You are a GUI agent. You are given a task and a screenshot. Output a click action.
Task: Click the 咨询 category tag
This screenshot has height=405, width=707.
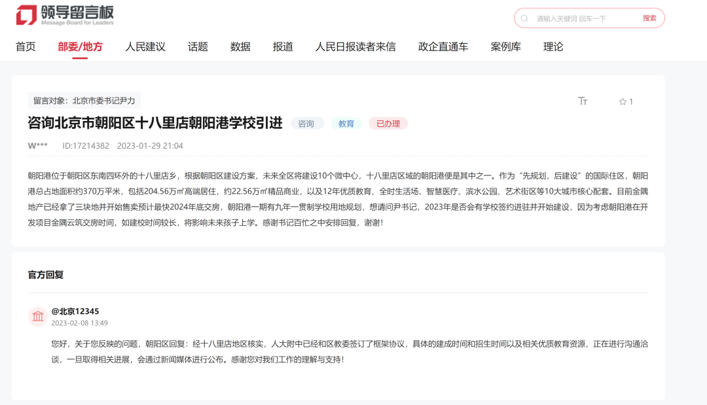coord(306,124)
